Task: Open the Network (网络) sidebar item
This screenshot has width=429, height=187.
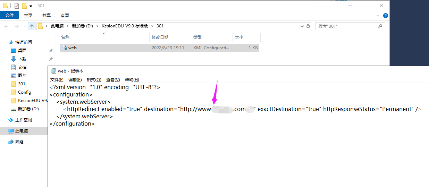Action: (x=19, y=142)
